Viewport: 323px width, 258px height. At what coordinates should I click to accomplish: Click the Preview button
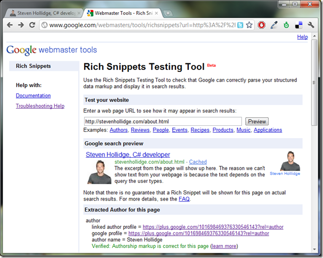tap(257, 122)
